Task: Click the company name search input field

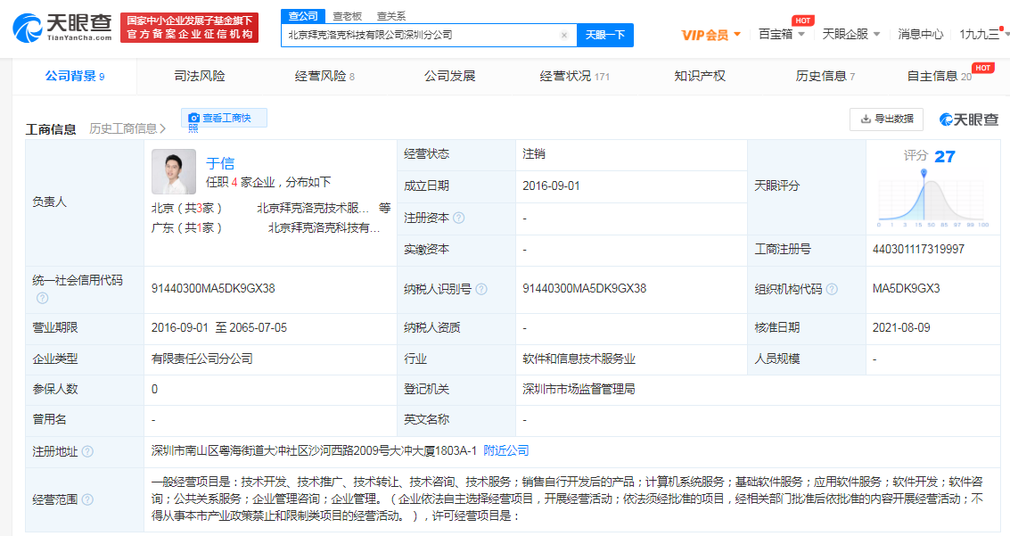Action: pos(419,36)
